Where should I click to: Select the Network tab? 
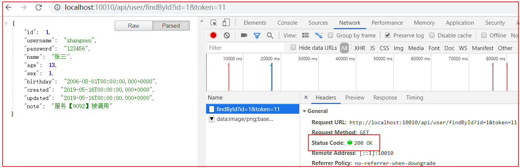tap(350, 23)
